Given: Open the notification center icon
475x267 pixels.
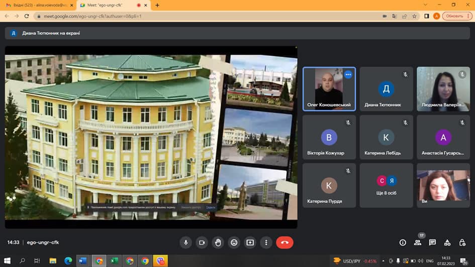Looking at the screenshot, I should coord(463,261).
